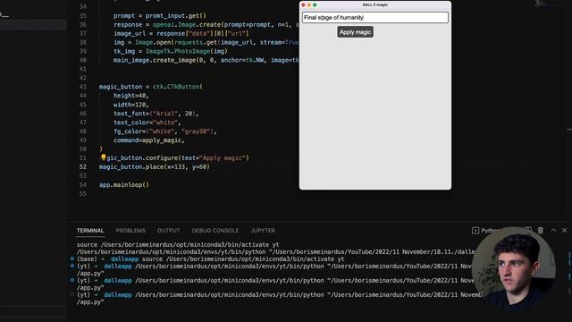Click 'magic_button = ctk.CTkButton(' line

coord(151,87)
